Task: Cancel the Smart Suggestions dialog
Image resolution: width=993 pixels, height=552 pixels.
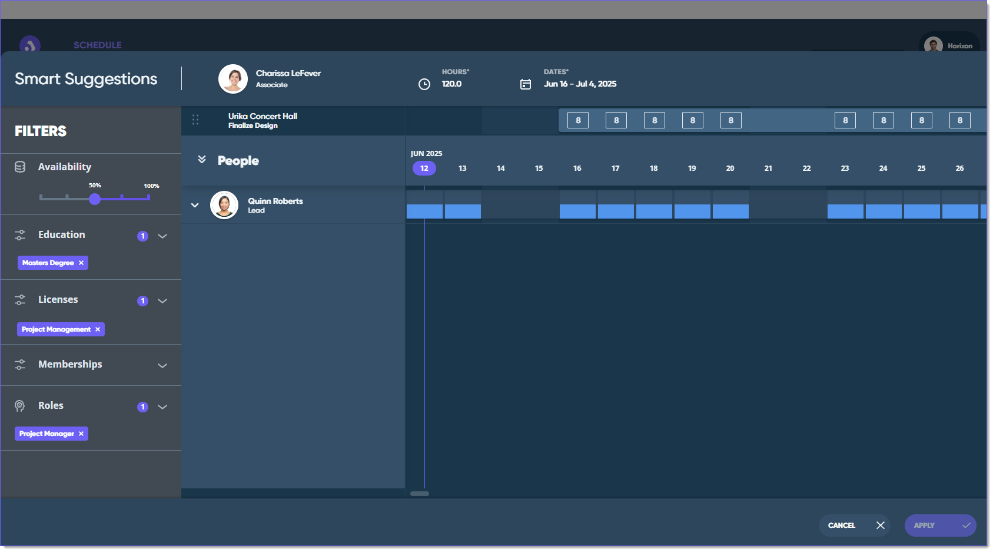Action: point(855,525)
